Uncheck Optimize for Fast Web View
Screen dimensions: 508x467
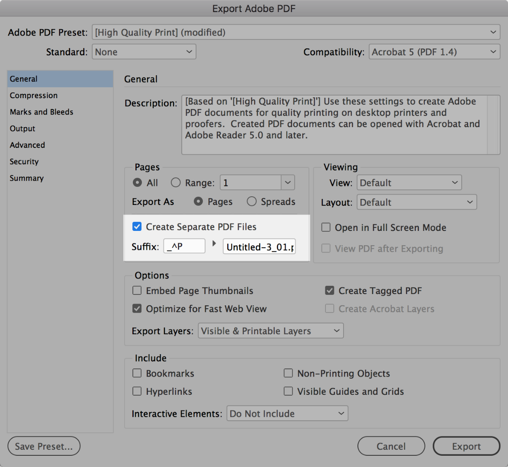pyautogui.click(x=137, y=308)
